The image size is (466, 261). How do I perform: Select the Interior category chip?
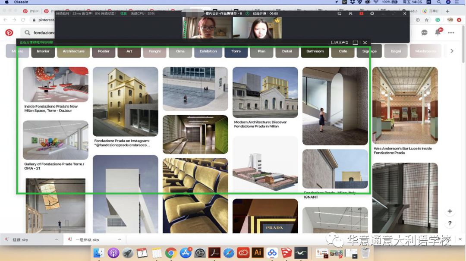point(43,51)
